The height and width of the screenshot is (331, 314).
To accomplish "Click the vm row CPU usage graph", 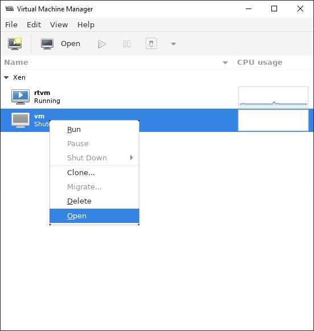I will tap(273, 121).
